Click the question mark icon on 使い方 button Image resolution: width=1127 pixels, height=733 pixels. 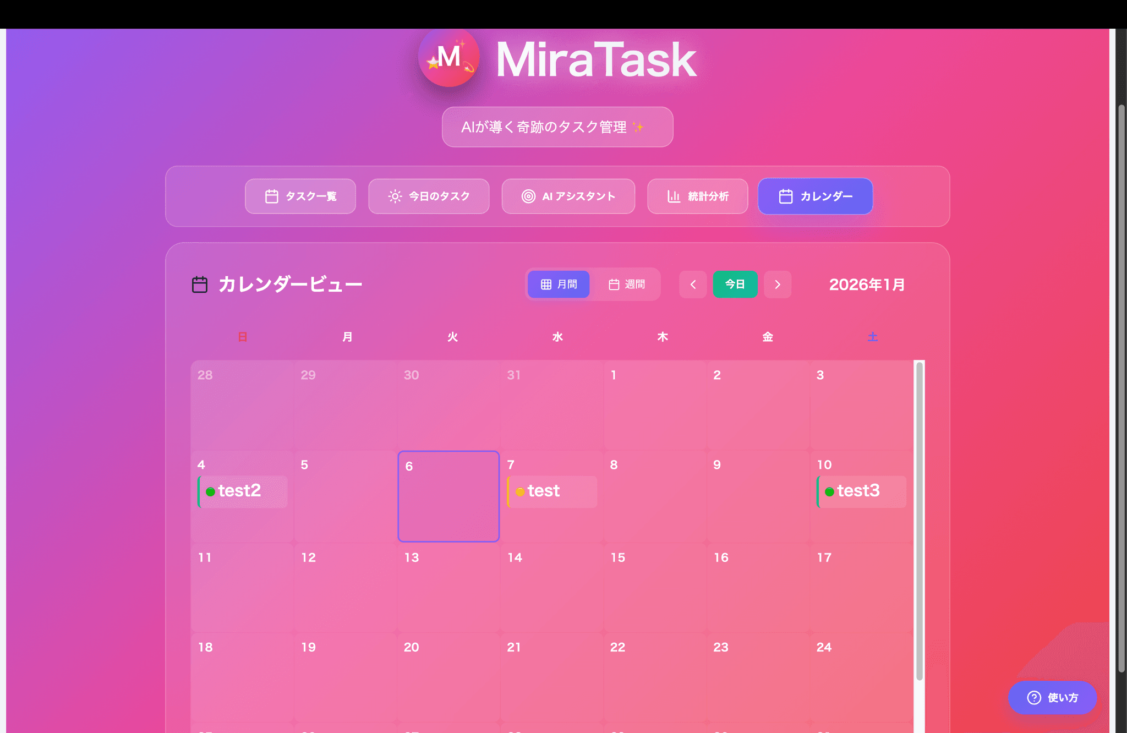[1034, 698]
